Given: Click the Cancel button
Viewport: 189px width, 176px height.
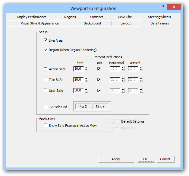Looking at the screenshot, I should coord(165,159).
